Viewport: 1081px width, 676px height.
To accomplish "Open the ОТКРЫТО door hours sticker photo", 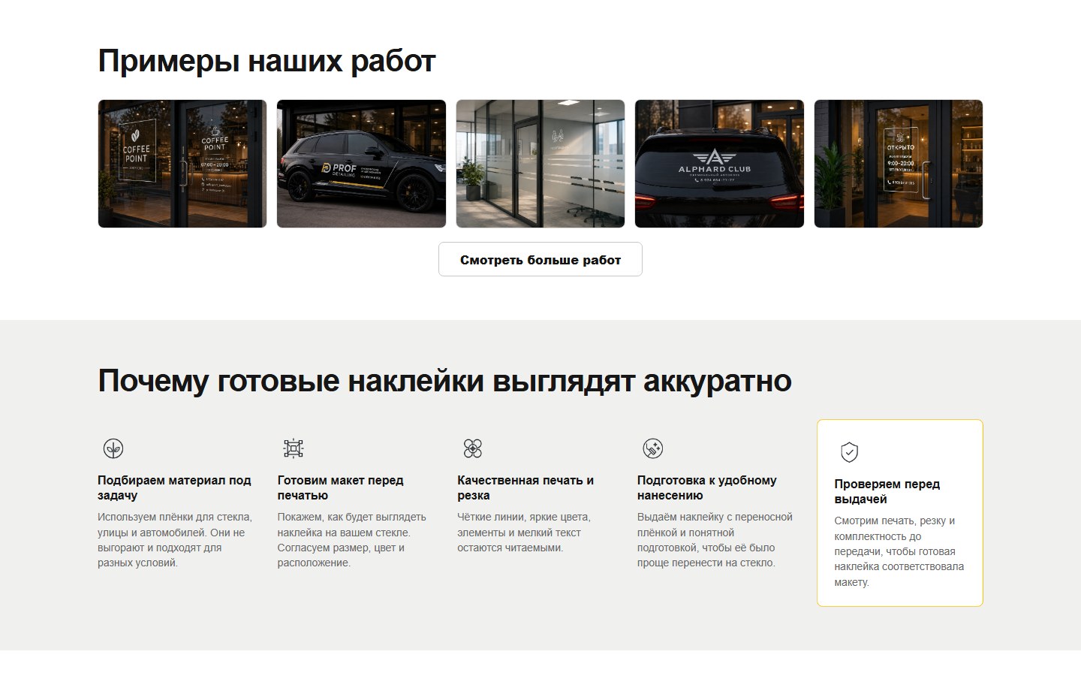I will pos(899,164).
